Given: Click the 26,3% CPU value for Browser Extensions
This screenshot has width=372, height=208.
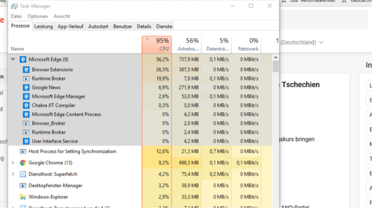Looking at the screenshot, I should pos(163,70).
